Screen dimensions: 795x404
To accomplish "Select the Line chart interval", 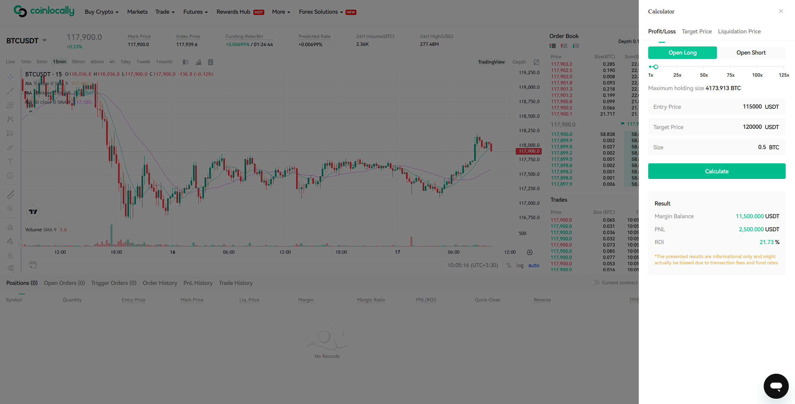I will 10,62.
